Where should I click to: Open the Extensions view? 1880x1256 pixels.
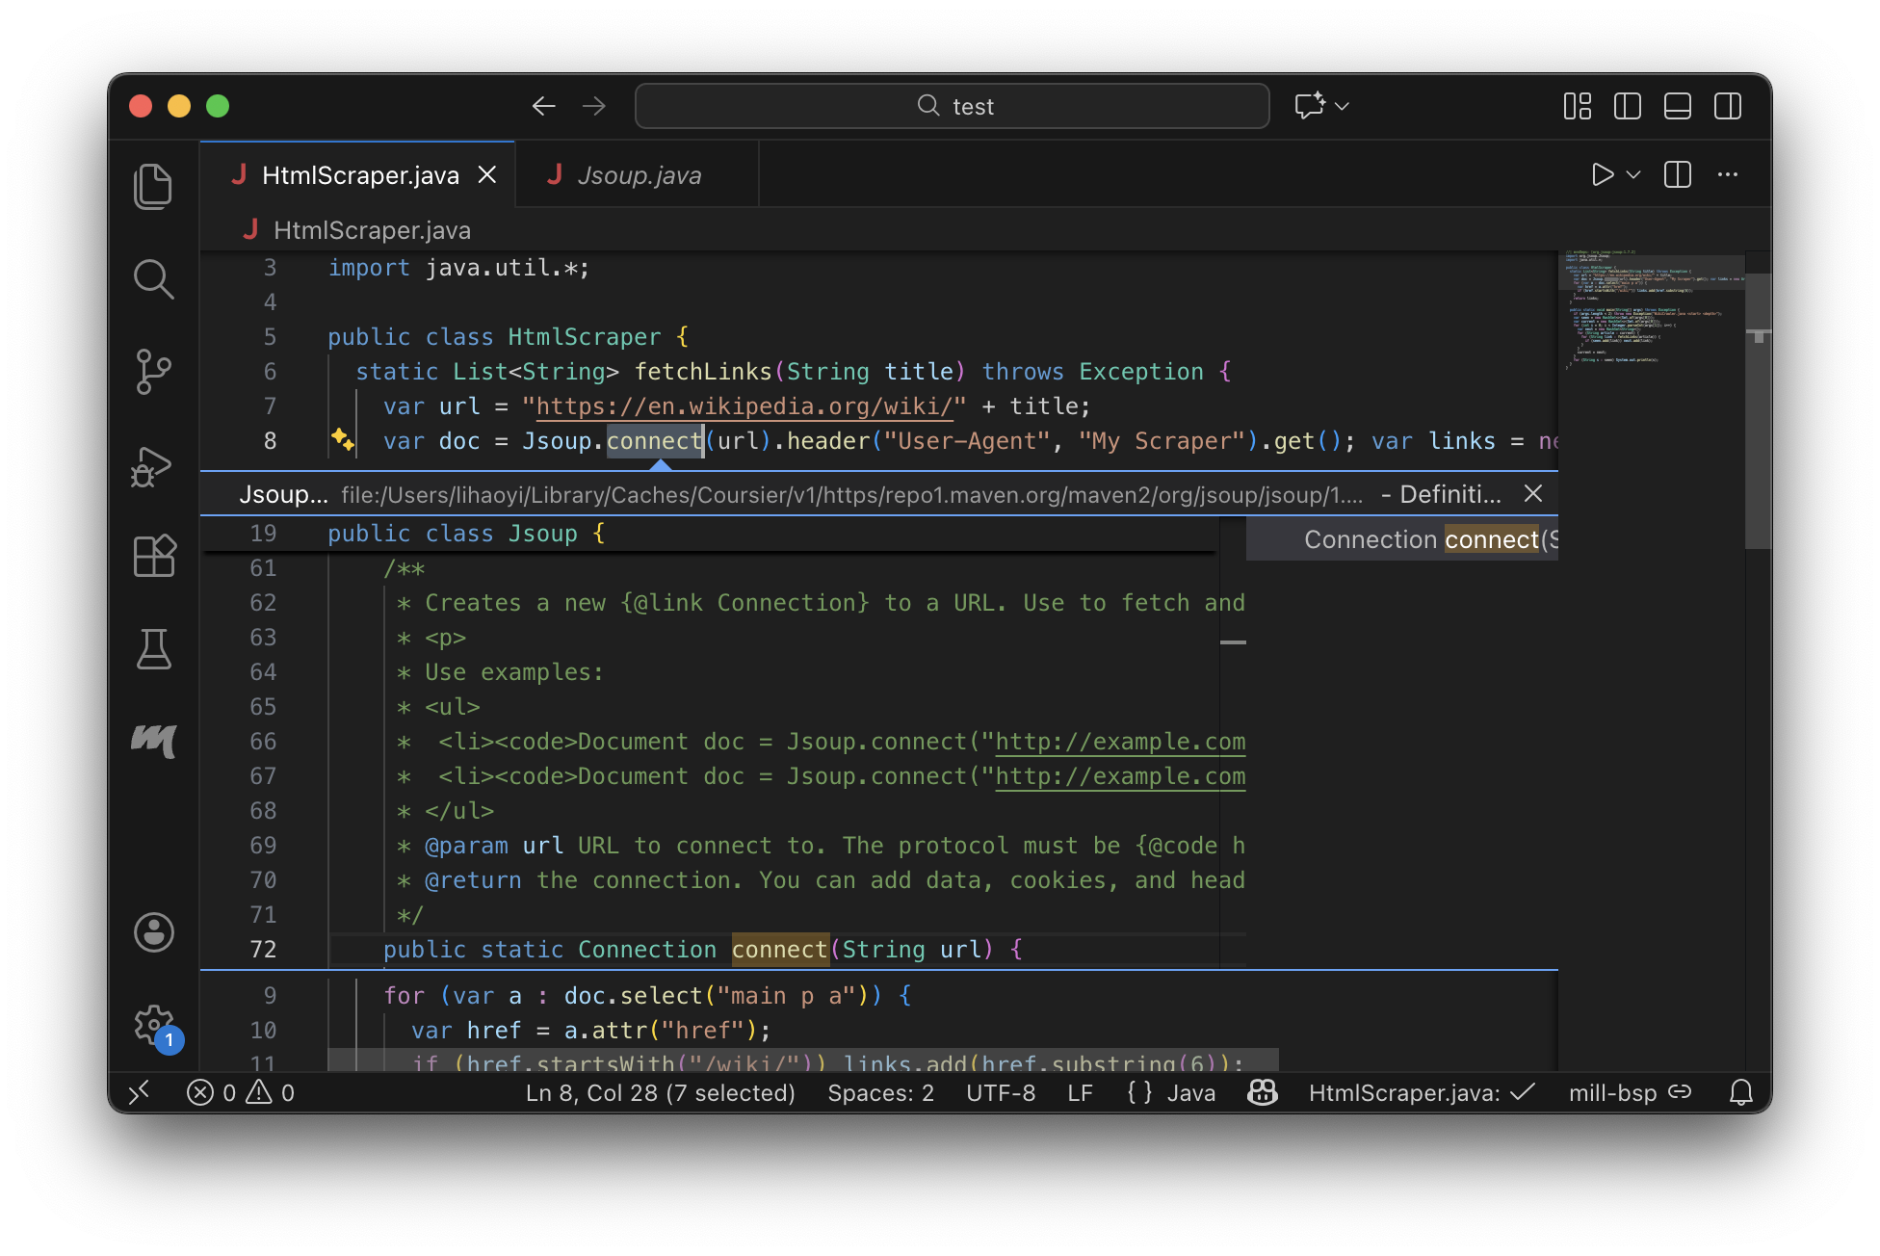click(153, 556)
